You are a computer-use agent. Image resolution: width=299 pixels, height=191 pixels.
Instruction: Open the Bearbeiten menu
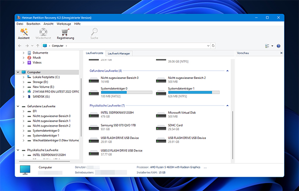click(x=34, y=24)
